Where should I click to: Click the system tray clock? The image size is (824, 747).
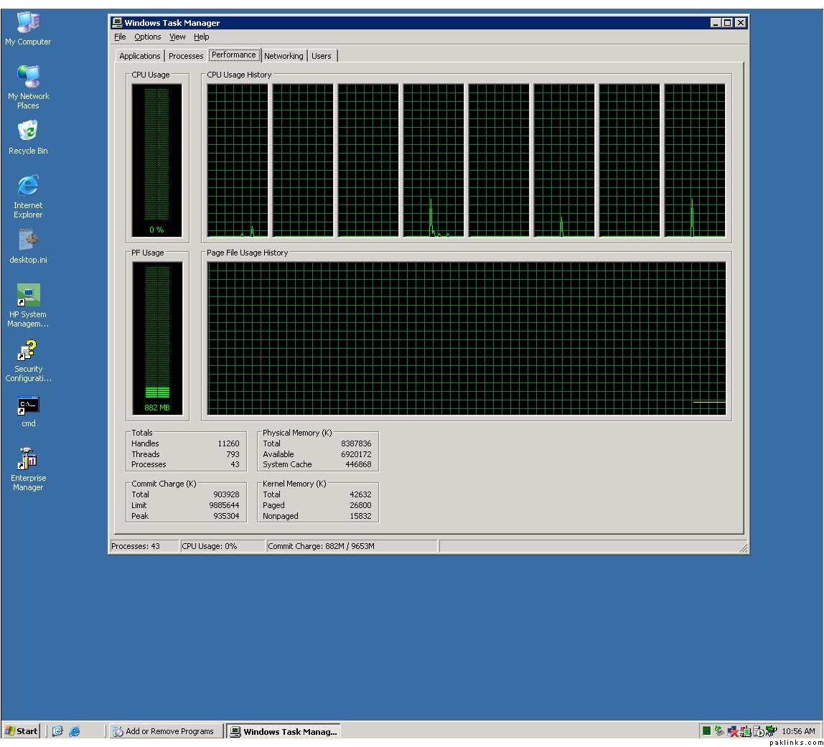pos(798,731)
